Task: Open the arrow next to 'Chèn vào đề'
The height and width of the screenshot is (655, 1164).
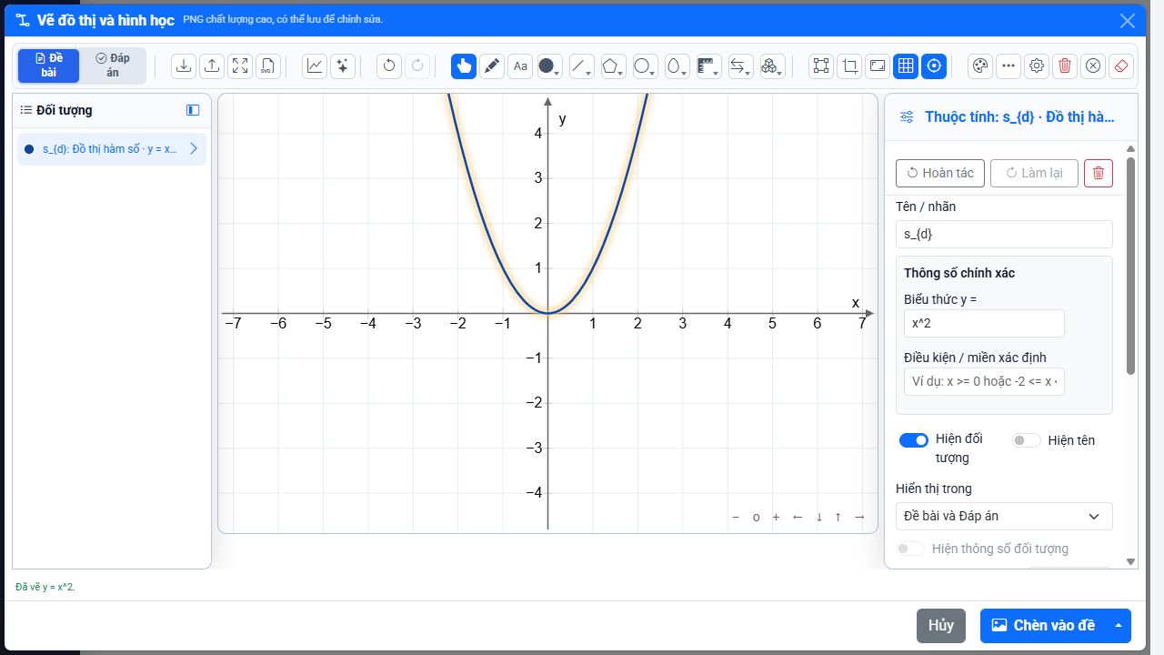Action: click(x=1119, y=625)
